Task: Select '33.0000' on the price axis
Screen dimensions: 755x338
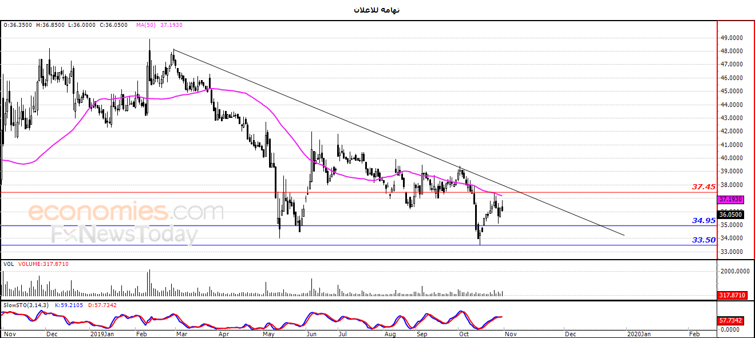Action: point(732,252)
